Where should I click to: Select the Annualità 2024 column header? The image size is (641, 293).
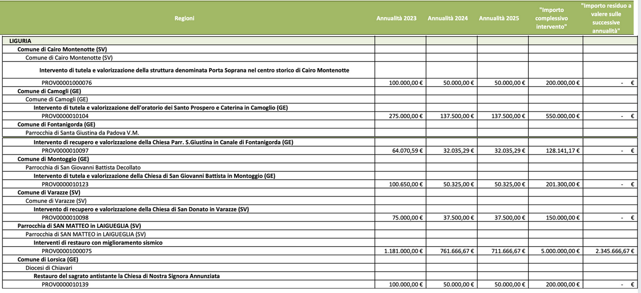coord(448,18)
